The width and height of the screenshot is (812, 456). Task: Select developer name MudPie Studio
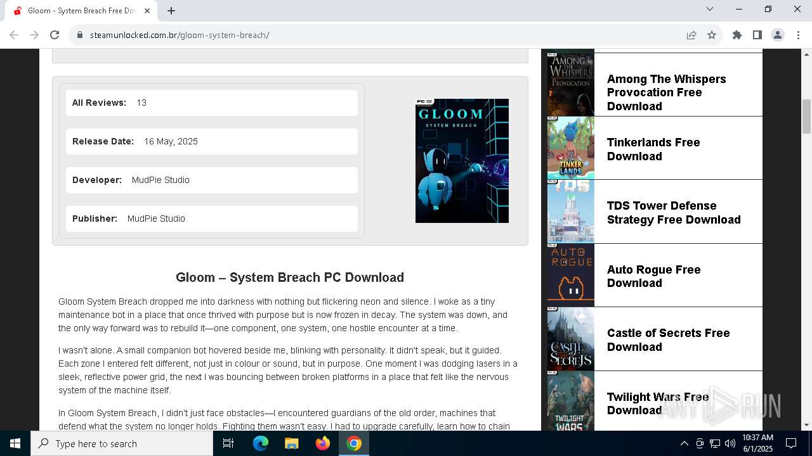pyautogui.click(x=160, y=180)
